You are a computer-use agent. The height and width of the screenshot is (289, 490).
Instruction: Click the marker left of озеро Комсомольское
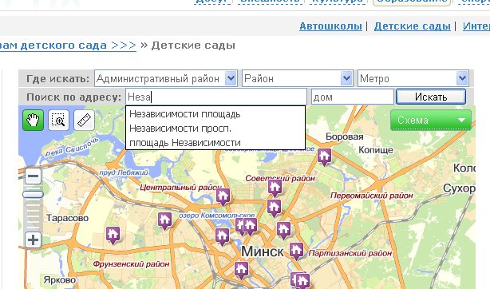tap(164, 220)
